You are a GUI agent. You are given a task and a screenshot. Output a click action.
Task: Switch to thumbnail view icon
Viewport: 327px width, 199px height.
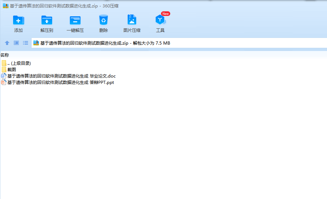click(16, 43)
